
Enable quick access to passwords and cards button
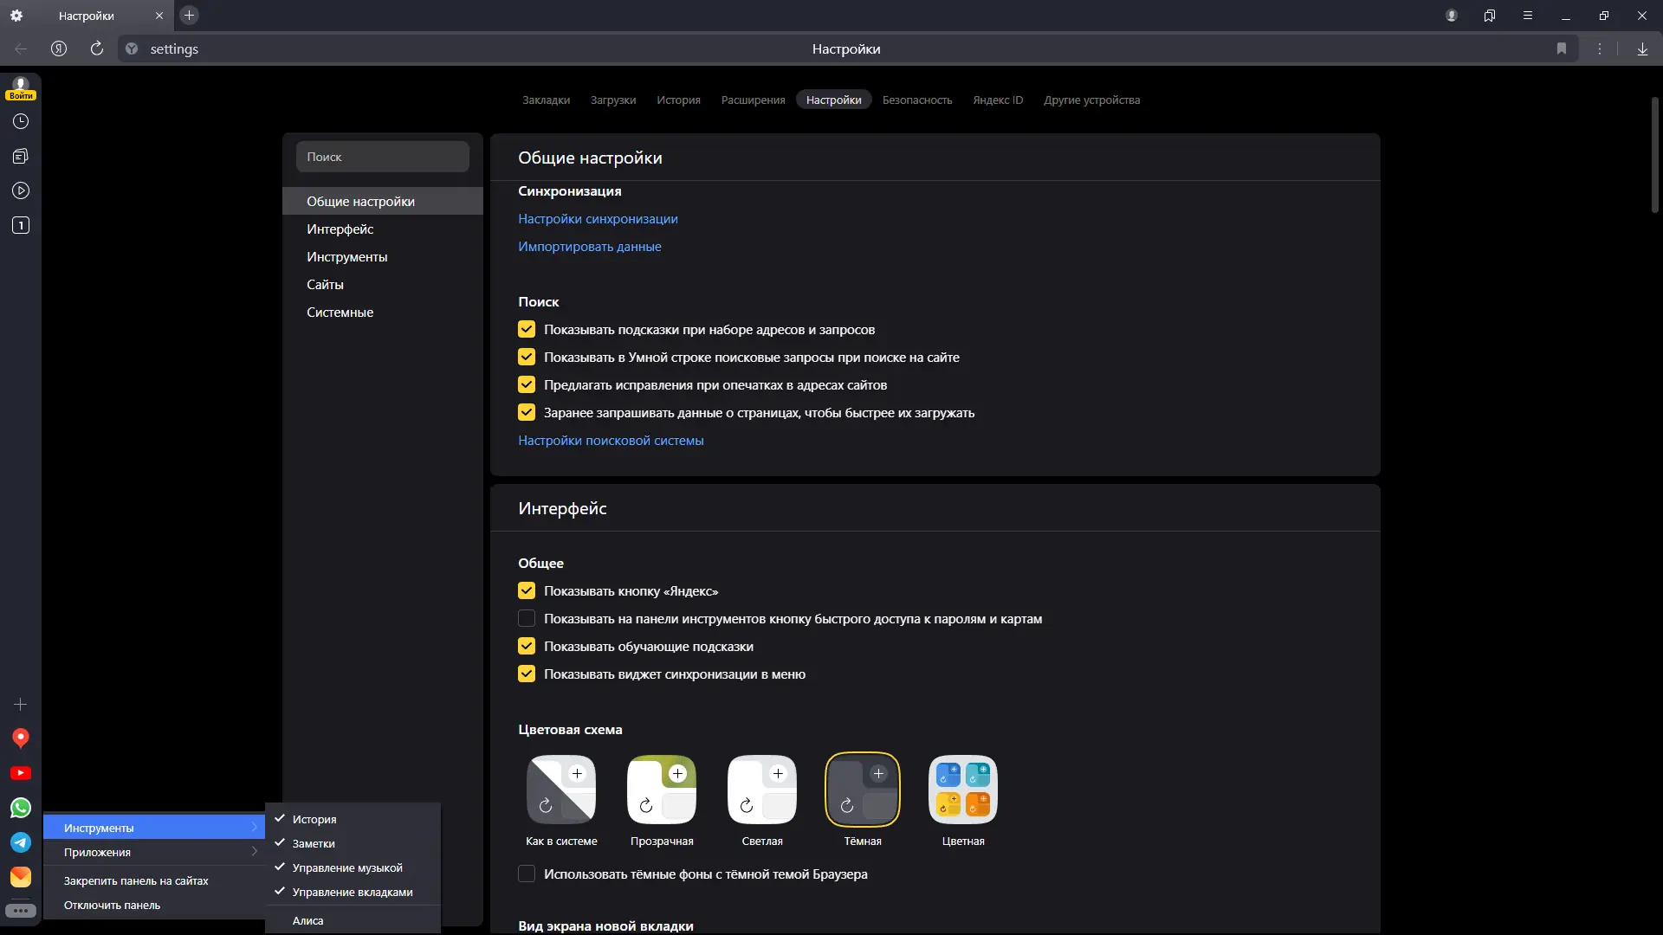click(527, 618)
